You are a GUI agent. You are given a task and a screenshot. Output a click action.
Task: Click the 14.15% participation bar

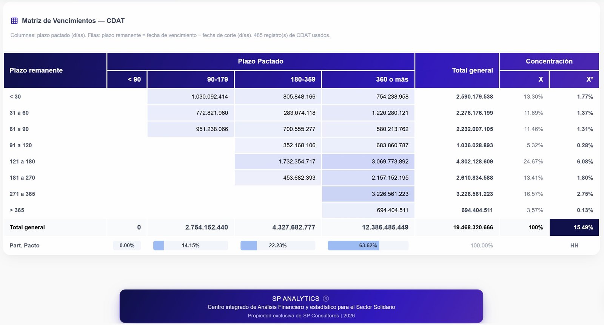tap(191, 246)
